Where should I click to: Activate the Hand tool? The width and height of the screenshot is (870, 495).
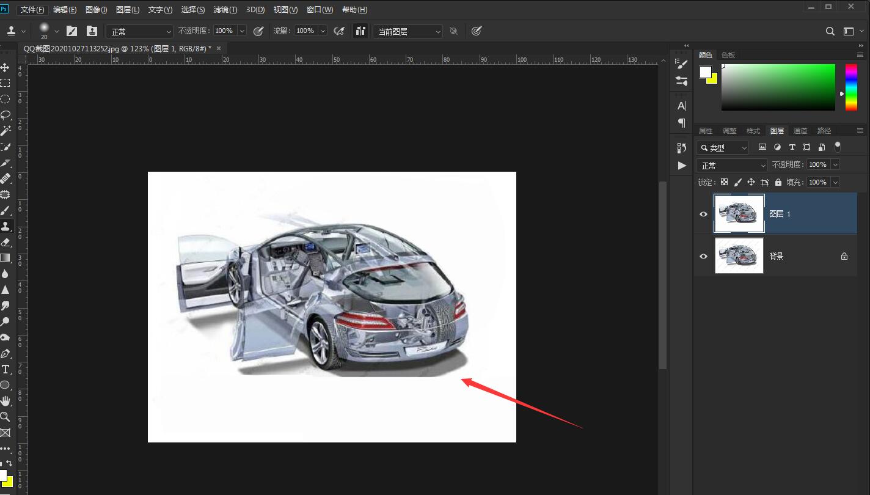[x=5, y=401]
